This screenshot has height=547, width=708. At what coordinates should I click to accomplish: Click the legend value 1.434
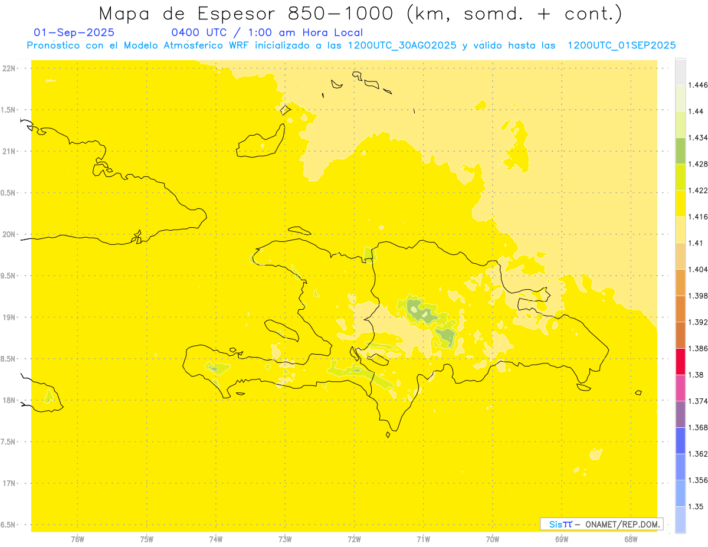click(x=699, y=137)
